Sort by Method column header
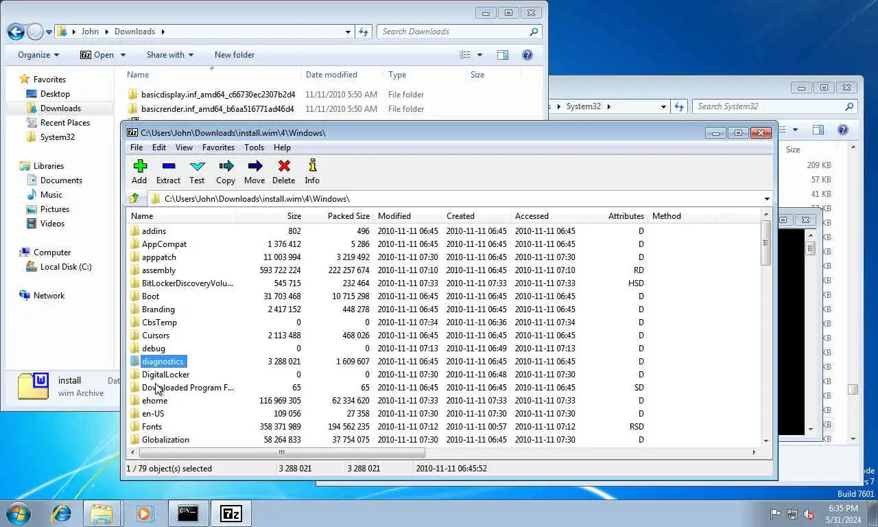Image resolution: width=878 pixels, height=527 pixels. 683,216
